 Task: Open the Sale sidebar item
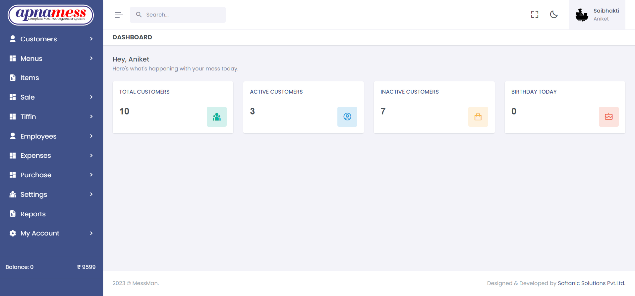click(51, 97)
